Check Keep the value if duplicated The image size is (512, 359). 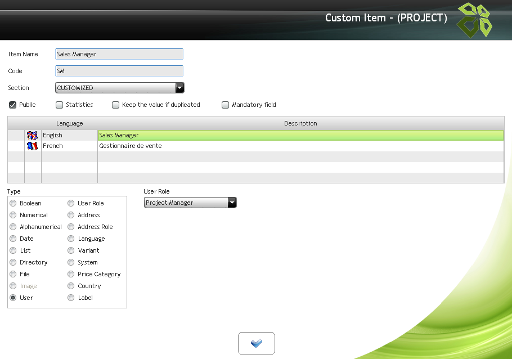(x=115, y=105)
